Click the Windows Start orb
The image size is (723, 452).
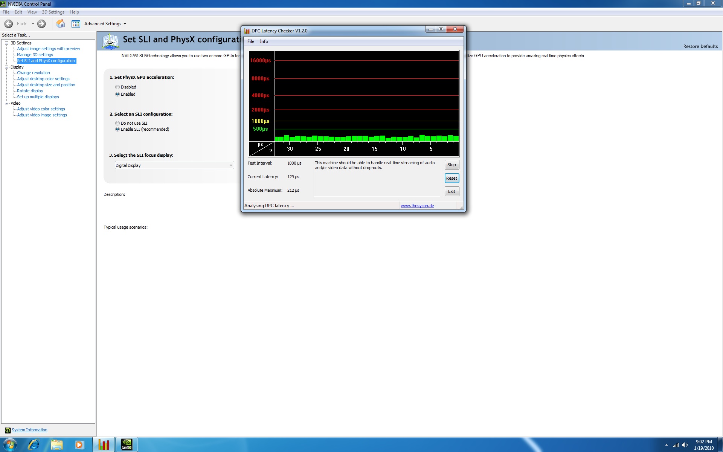point(10,444)
